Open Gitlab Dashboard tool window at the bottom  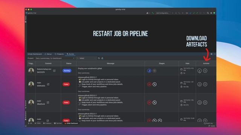(71, 123)
